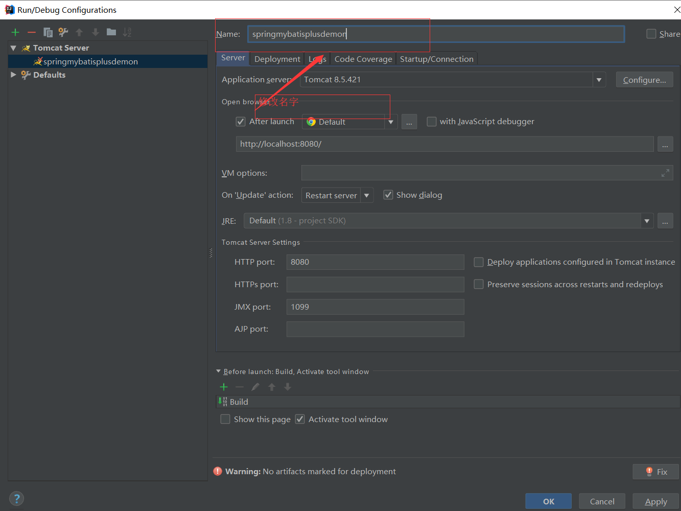Enable with JavaScript debugger

pos(432,122)
